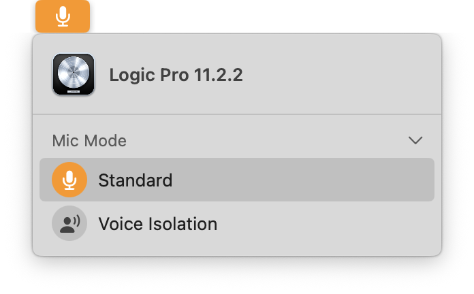Click the Voice Isolation text label
474x294 pixels.
tap(158, 224)
